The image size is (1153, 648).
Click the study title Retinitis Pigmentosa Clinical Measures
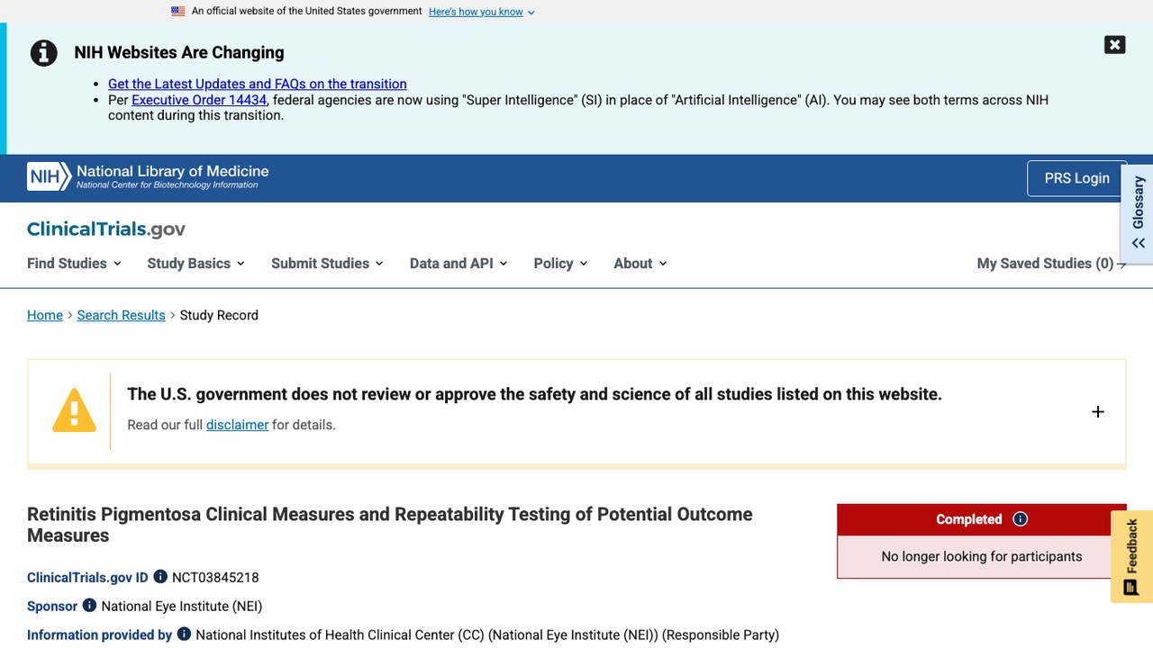point(390,525)
